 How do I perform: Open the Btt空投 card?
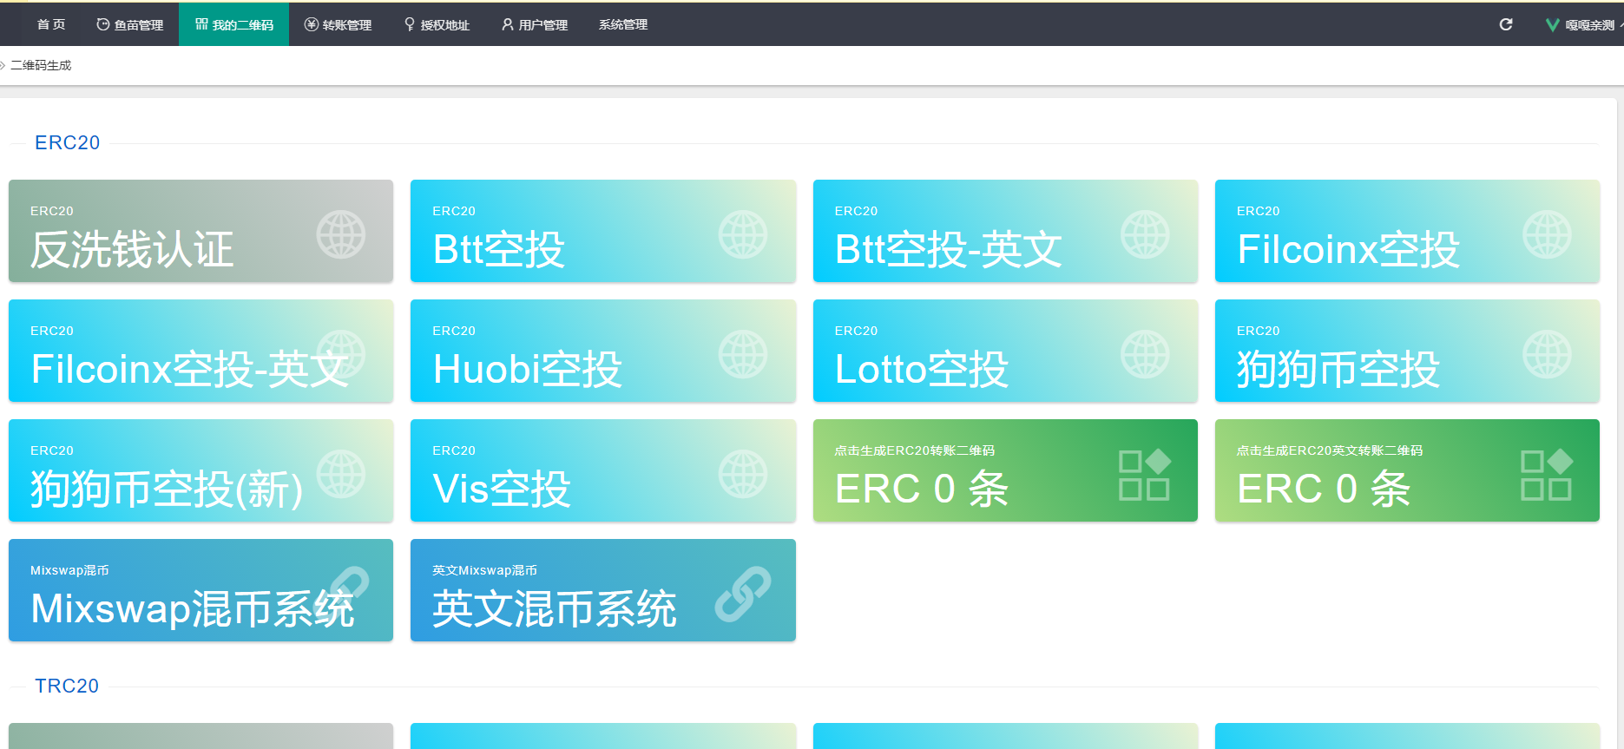[x=603, y=231]
